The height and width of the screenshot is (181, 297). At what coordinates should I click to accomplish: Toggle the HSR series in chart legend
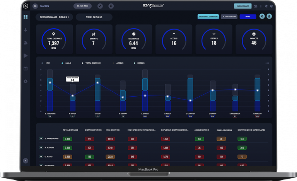(46, 63)
